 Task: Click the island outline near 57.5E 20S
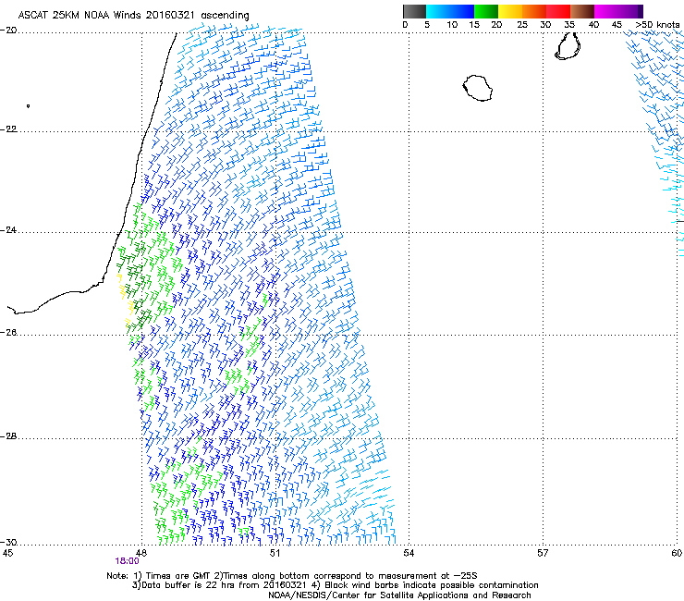click(568, 46)
